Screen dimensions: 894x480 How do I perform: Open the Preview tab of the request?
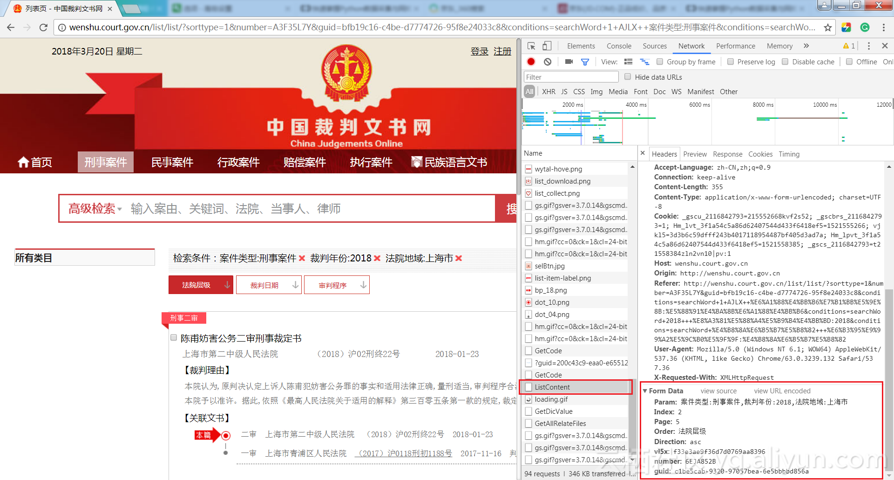(x=695, y=154)
